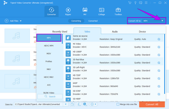The height and width of the screenshot is (109, 169).
Task: Open settings gear for SD 576P preset
Action: [159, 94]
